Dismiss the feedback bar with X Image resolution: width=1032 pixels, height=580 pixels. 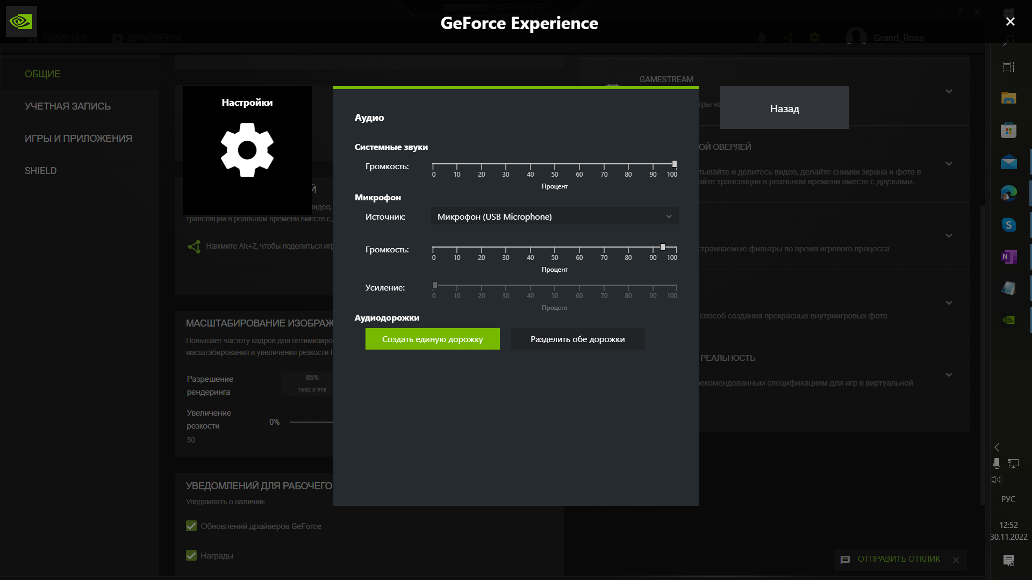click(x=956, y=560)
